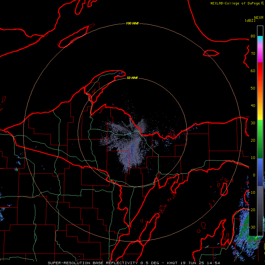Click the -20 dBZ scale value

252,210
